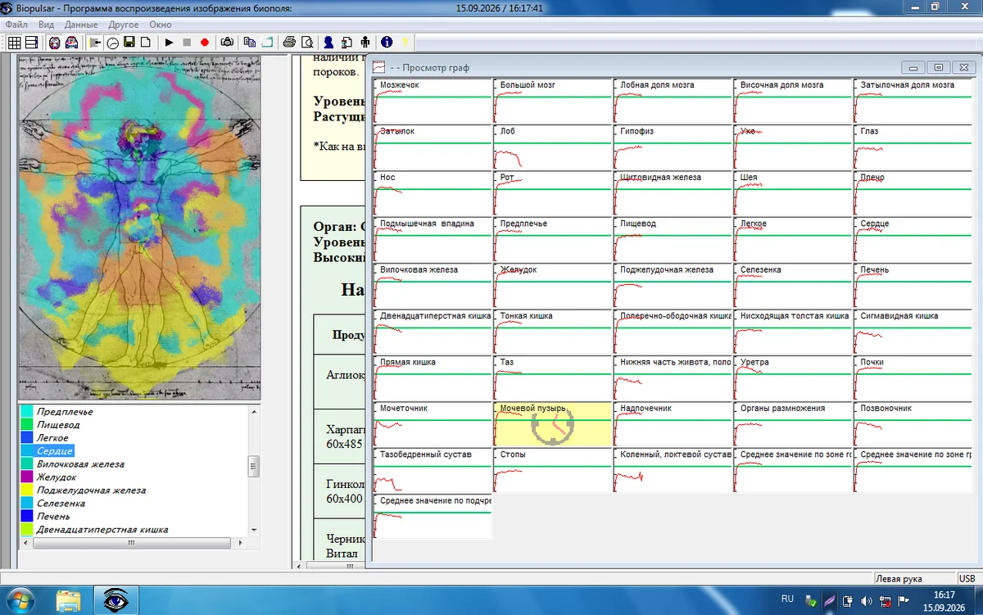Click the organ list scrollbar up arrow
Screen dimensions: 983x615
click(x=254, y=412)
